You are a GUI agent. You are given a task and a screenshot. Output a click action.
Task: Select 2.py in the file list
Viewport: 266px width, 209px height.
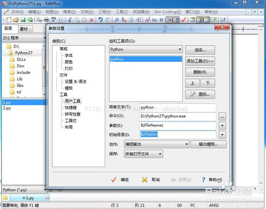[7, 108]
